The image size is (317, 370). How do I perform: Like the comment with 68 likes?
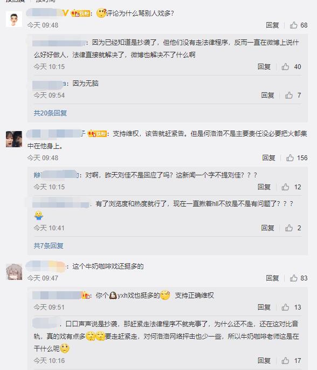coord(293,25)
